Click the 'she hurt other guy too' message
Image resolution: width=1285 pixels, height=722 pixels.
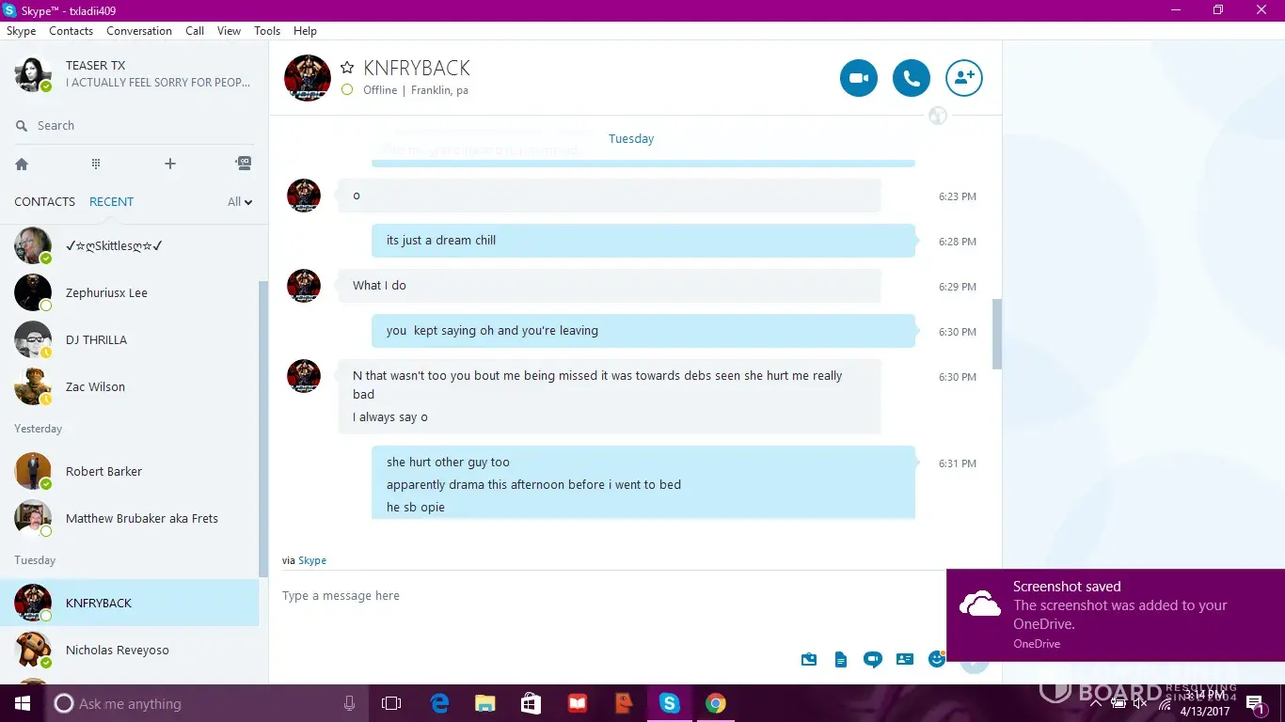point(448,463)
